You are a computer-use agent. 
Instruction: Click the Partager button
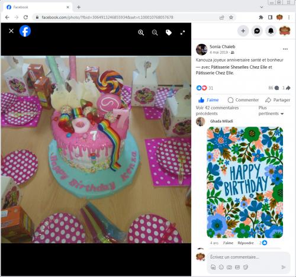point(278,100)
